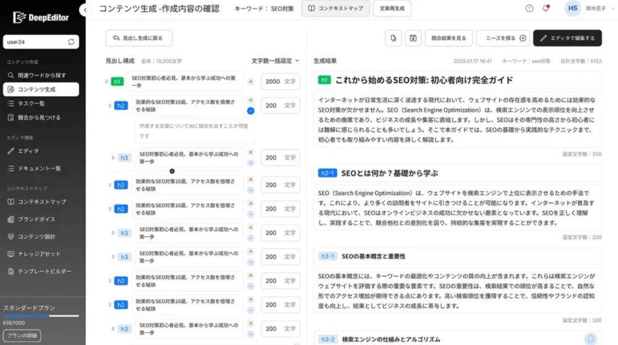Click the 文章再生成 button
618x345 pixels.
click(392, 8)
